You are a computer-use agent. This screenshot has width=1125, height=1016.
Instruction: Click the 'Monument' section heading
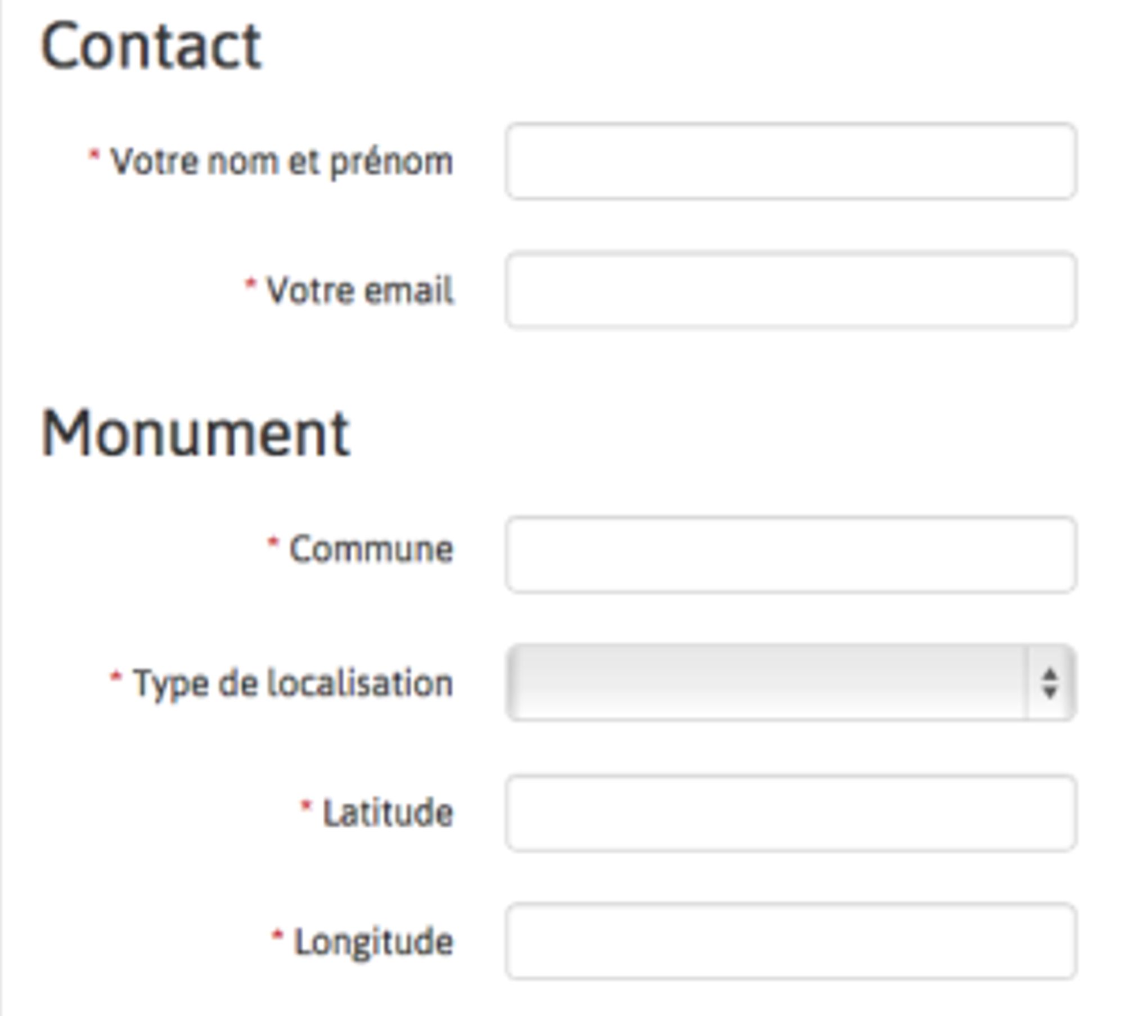tap(196, 434)
